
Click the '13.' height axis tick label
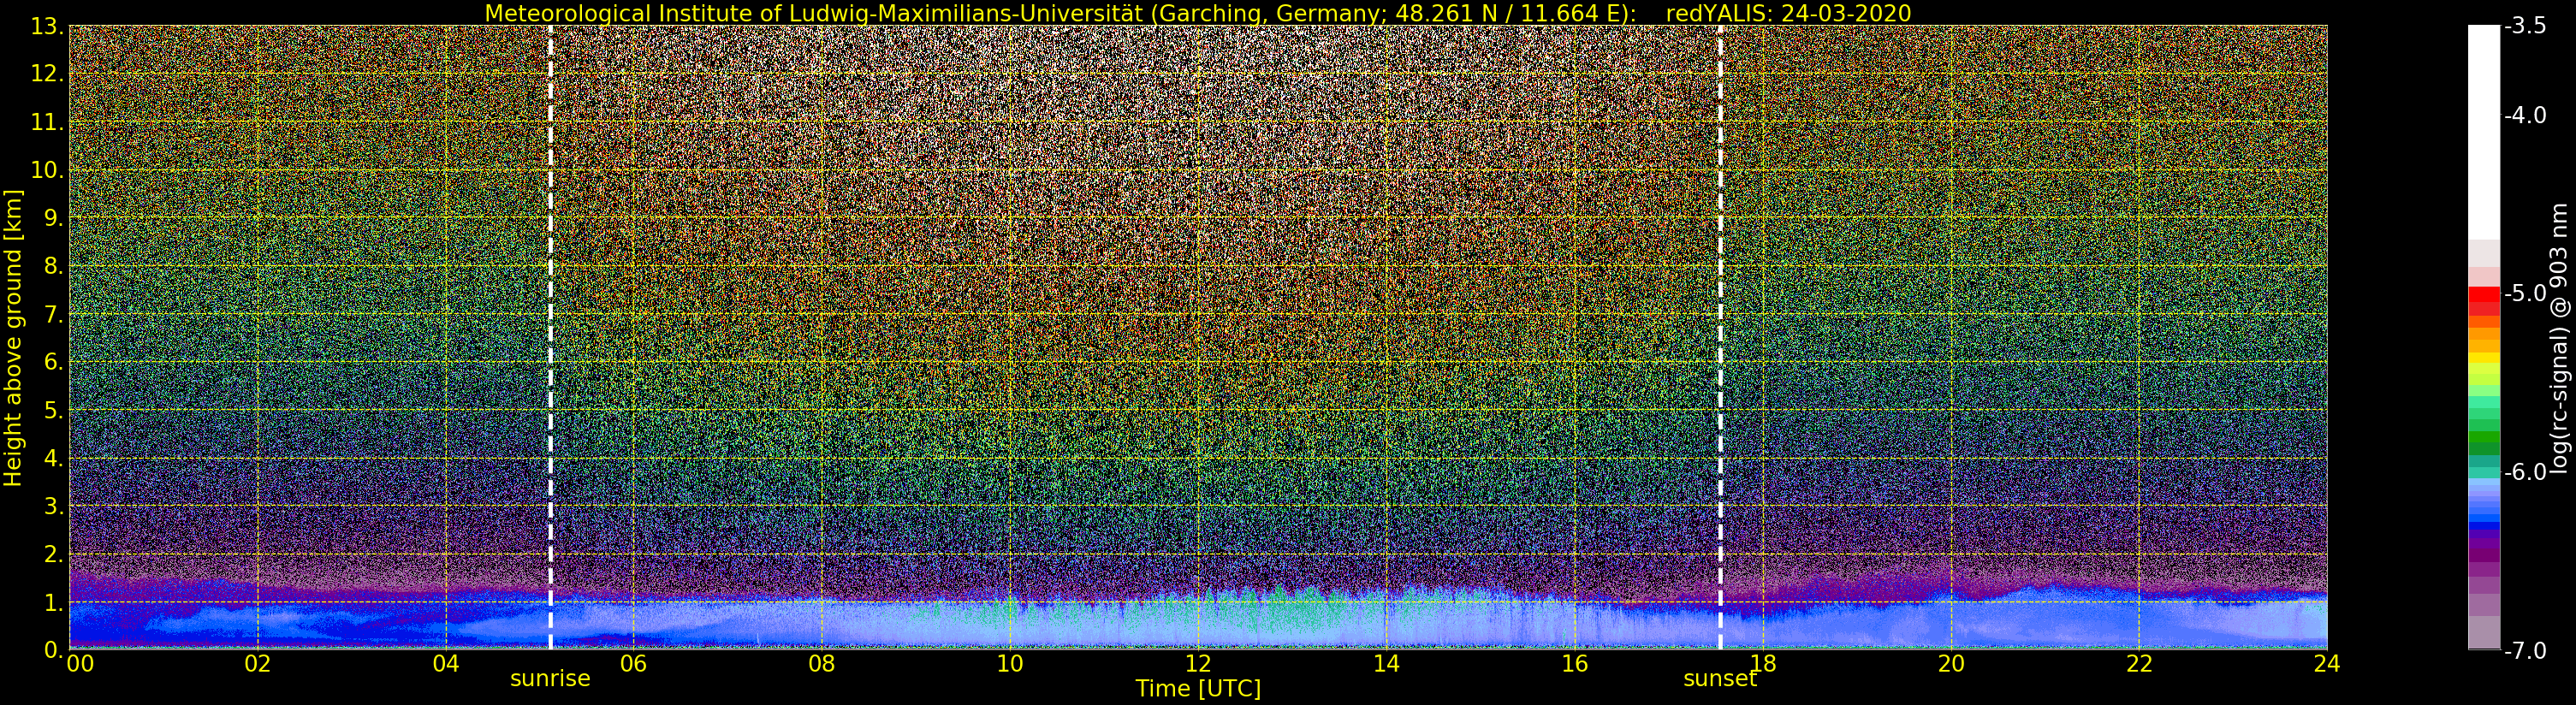(x=47, y=27)
